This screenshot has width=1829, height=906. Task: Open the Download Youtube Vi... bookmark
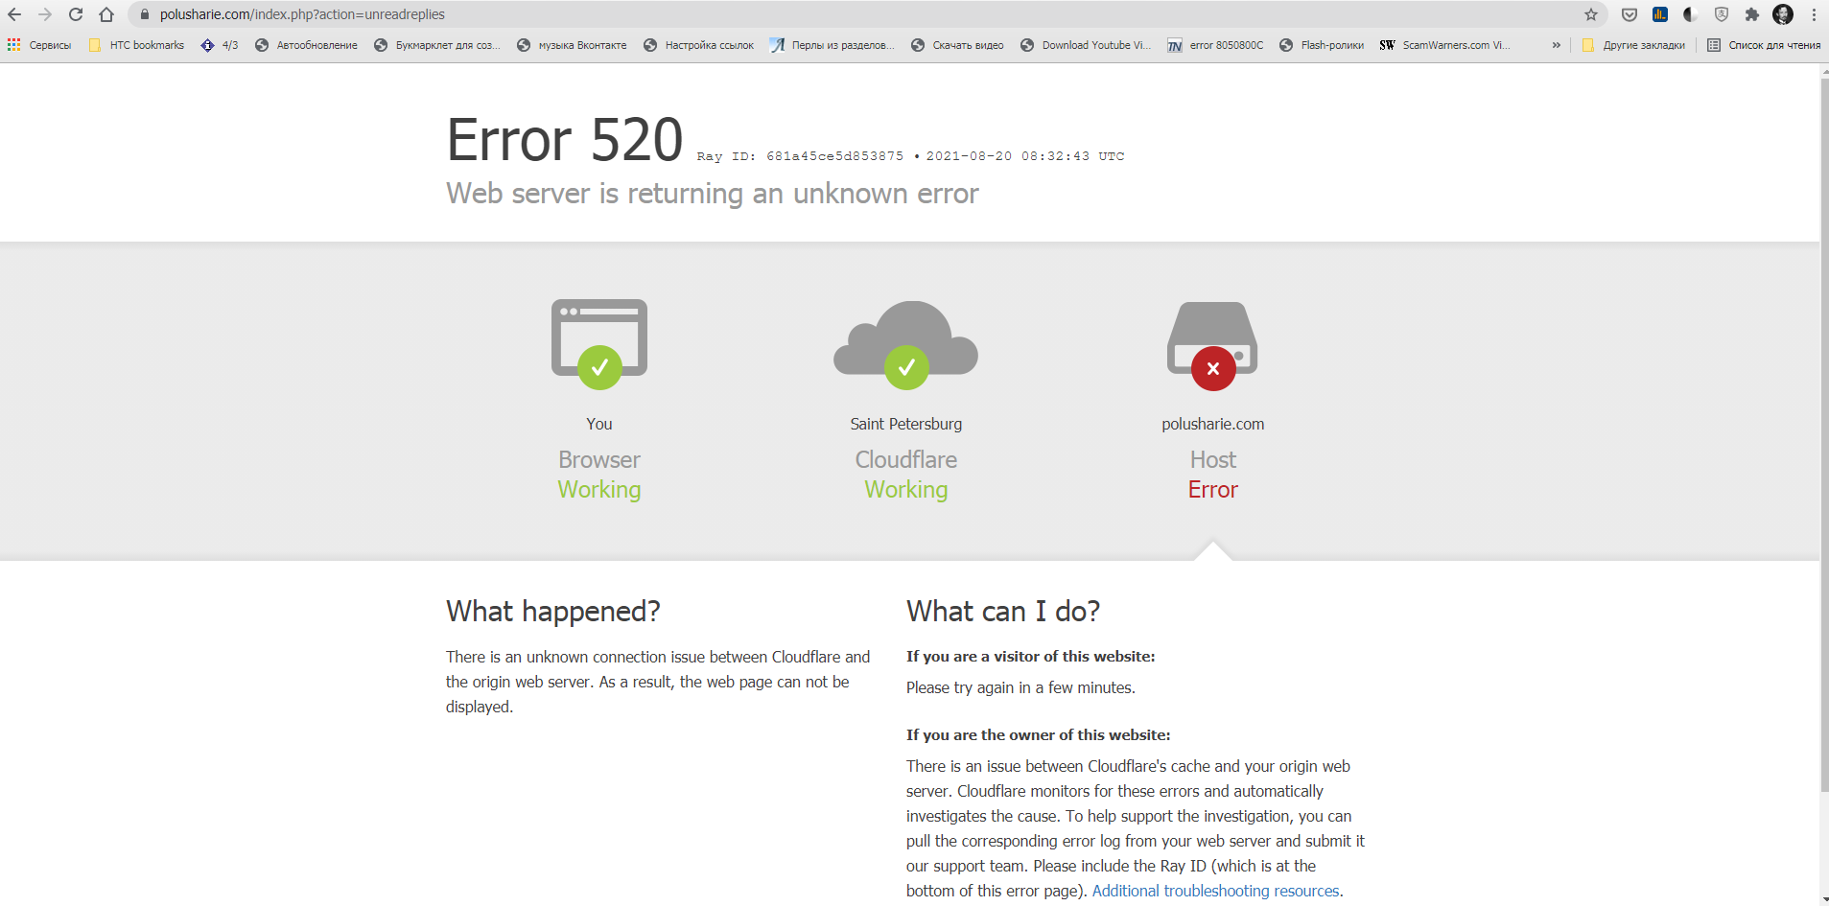[x=1086, y=45]
